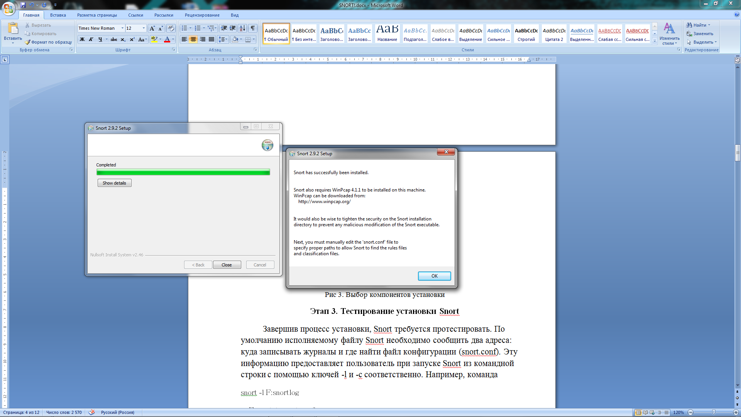Screen dimensions: 741x417
Task: Open Find (Найти) dropdown arrow
Action: tap(709, 25)
